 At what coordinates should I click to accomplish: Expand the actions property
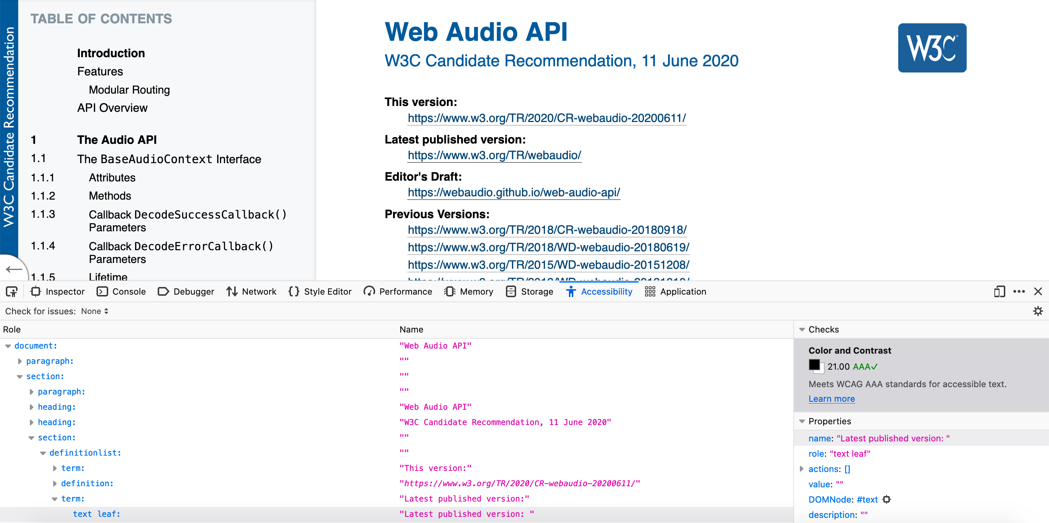coord(802,469)
